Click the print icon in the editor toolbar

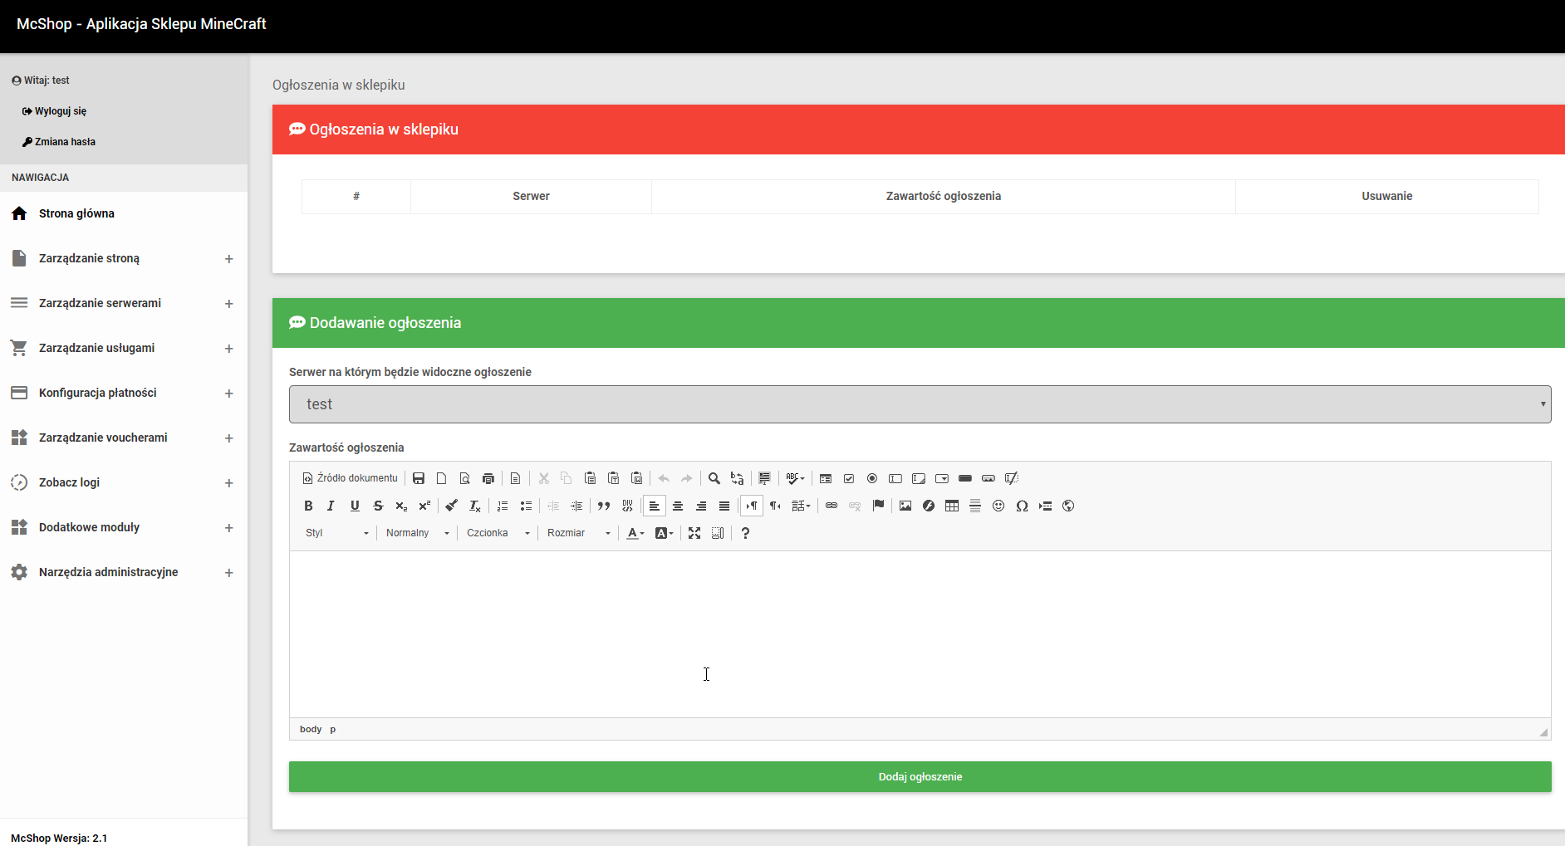(x=488, y=478)
